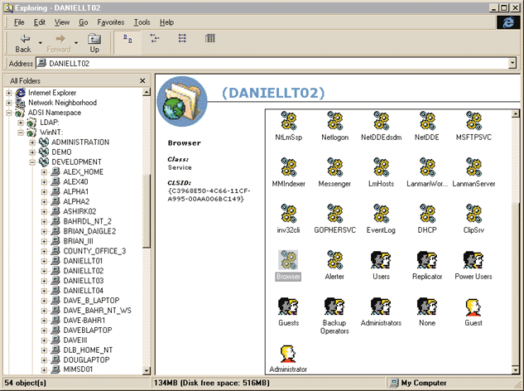Open the Favorites menu

(111, 22)
